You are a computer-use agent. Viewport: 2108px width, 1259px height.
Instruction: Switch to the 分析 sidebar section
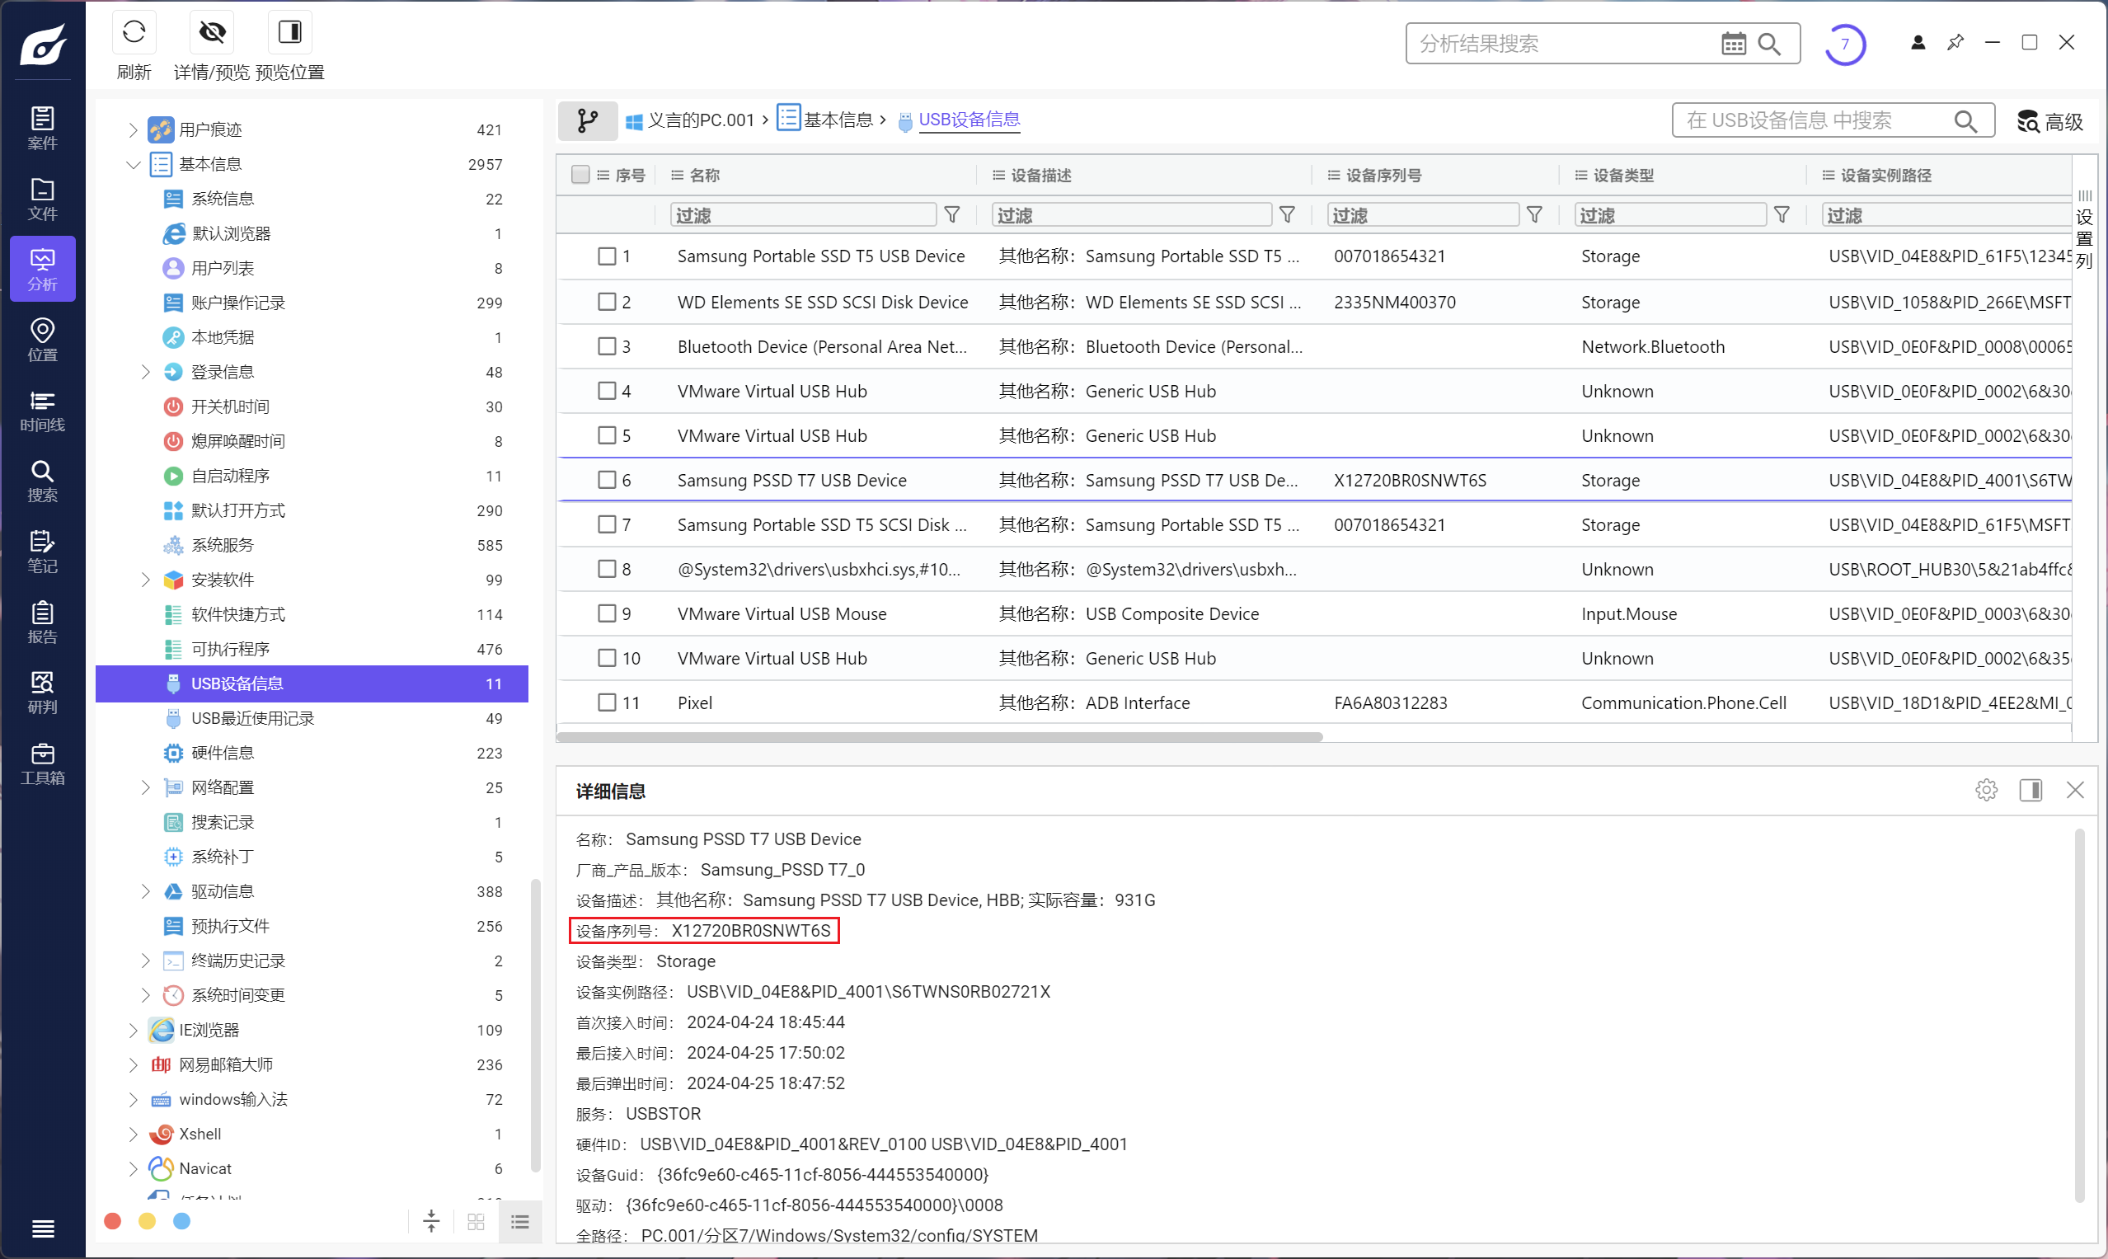42,269
